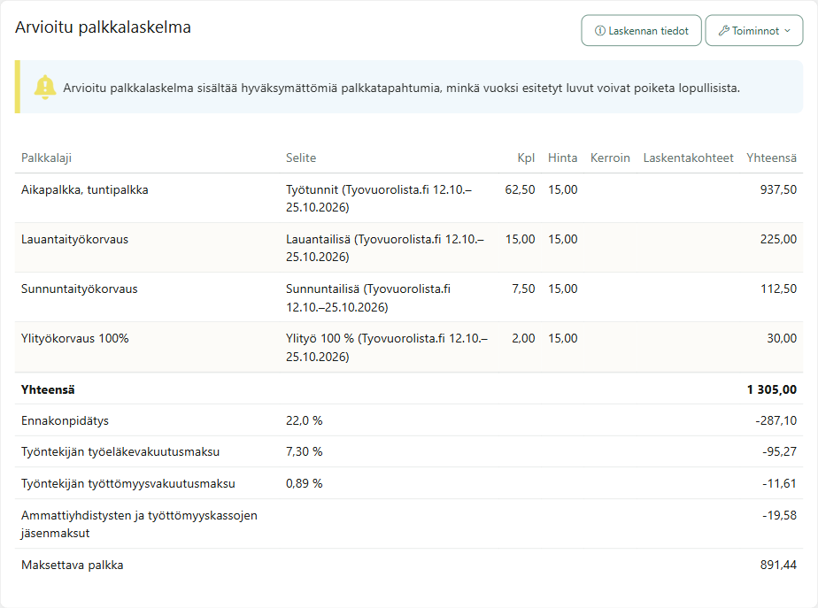Viewport: 818px width, 608px height.
Task: Click the Työntekijän työttömyysvakuutusmaksu label
Action: coord(127,484)
